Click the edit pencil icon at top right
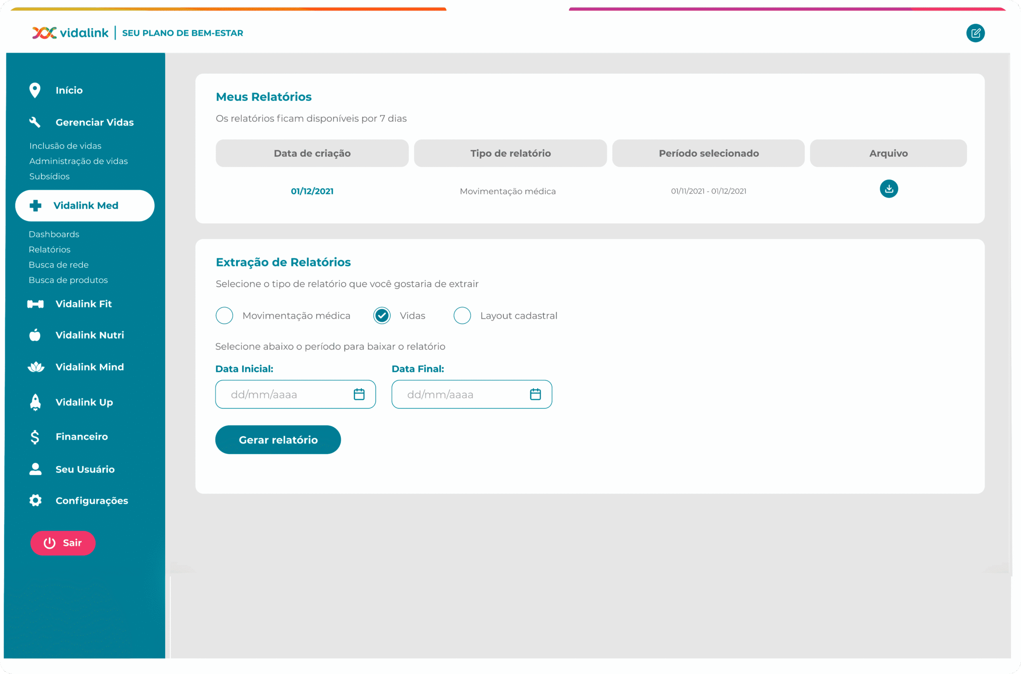Screen dimensions: 1021x674 (x=975, y=33)
